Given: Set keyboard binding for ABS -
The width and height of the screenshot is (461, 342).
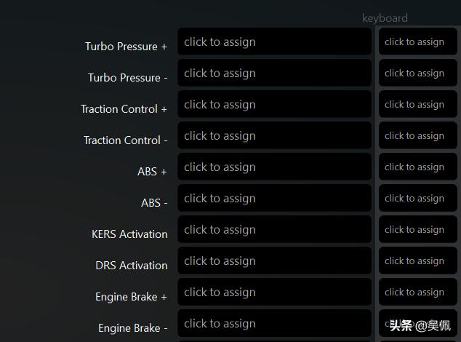Looking at the screenshot, I should 417,199.
